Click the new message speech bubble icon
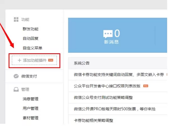Image resolution: width=172 pixels, height=126 pixels. tap(108, 34)
